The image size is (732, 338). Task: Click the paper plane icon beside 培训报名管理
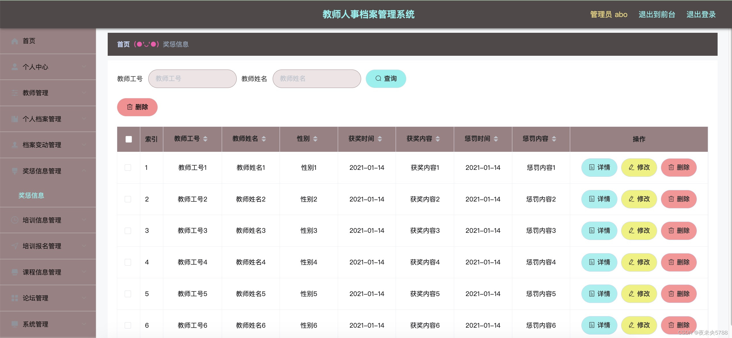pyautogui.click(x=15, y=246)
